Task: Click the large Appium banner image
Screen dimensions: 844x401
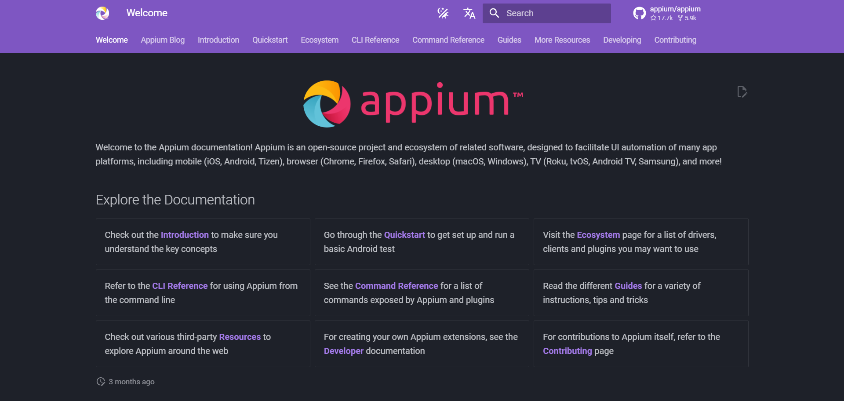Action: tap(413, 104)
